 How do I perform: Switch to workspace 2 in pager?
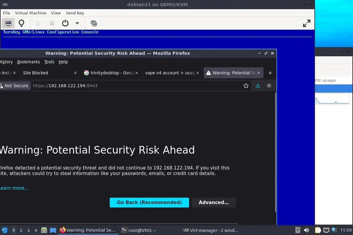(x=21, y=230)
